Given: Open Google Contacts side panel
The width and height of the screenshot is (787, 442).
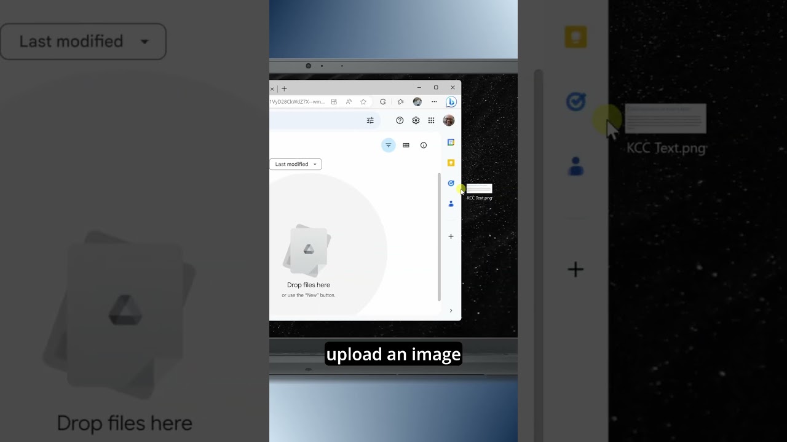Looking at the screenshot, I should (x=451, y=204).
